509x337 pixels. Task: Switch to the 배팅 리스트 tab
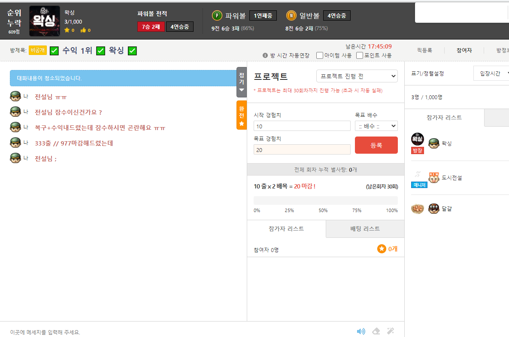(x=365, y=229)
